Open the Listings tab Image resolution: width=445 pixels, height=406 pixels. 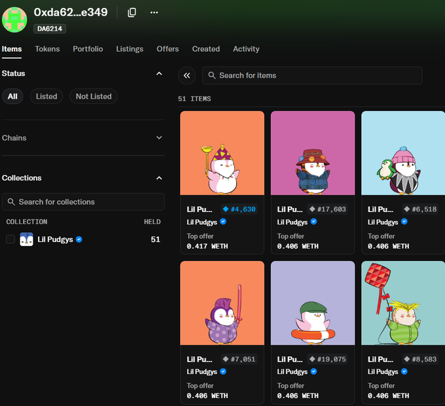coord(130,49)
